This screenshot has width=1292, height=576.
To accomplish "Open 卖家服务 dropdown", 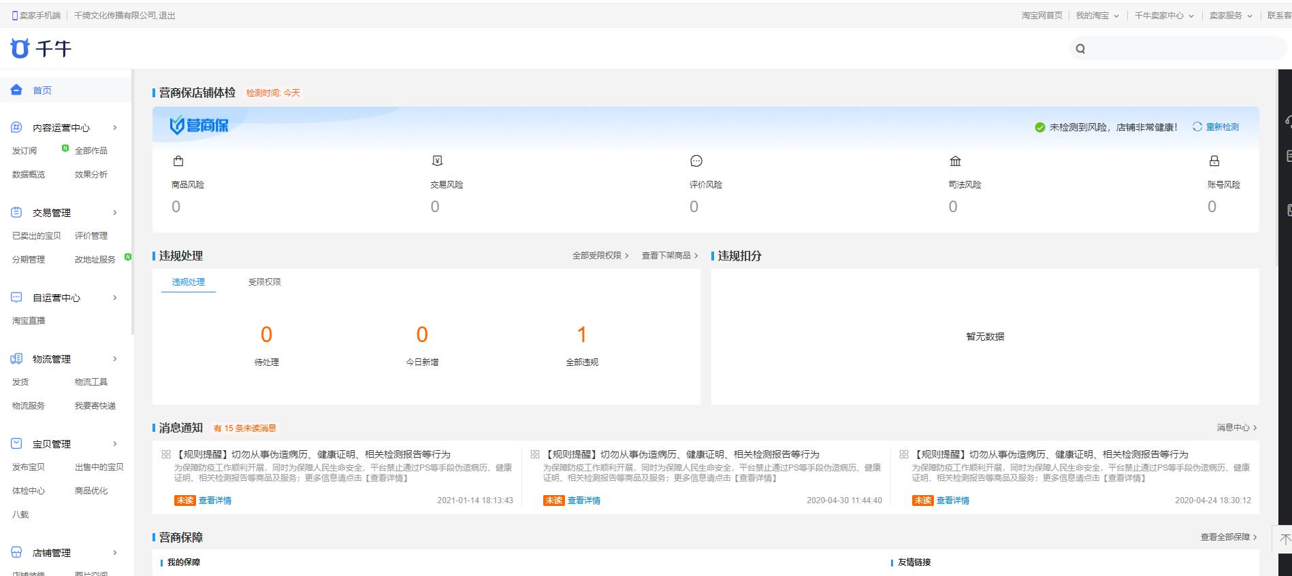I will [x=1231, y=16].
